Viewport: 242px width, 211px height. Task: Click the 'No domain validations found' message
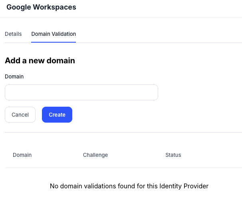click(x=129, y=186)
